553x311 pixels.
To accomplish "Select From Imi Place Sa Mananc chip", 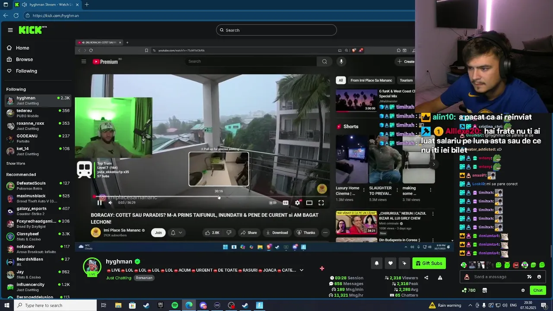I will (371, 80).
